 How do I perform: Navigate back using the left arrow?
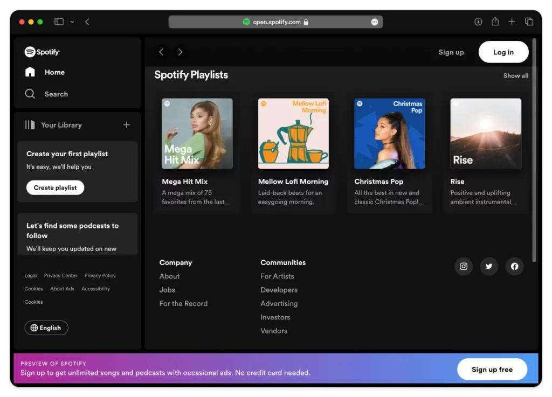(x=161, y=52)
